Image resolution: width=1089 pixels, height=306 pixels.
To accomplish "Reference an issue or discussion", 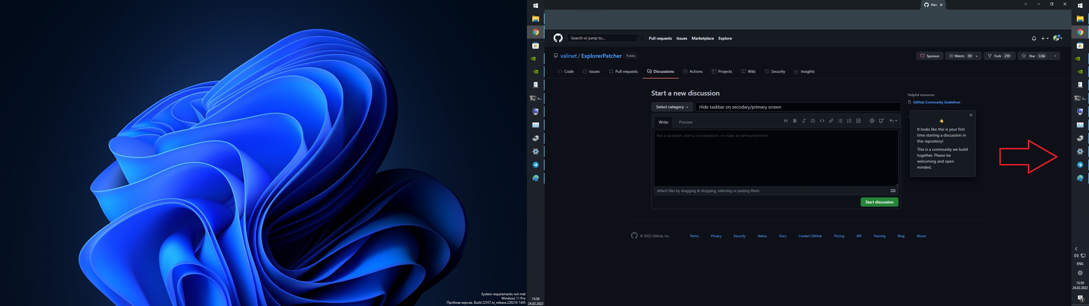I will (x=881, y=121).
